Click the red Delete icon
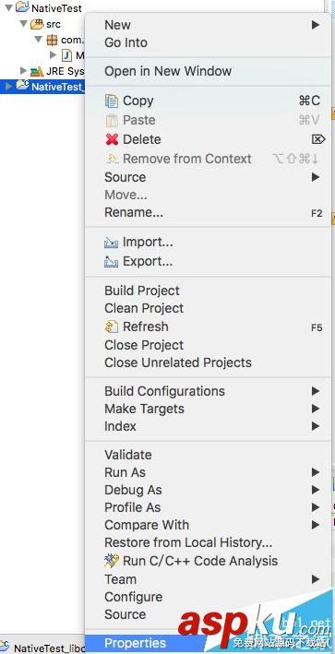Image resolution: width=335 pixels, height=654 pixels. coord(112,139)
